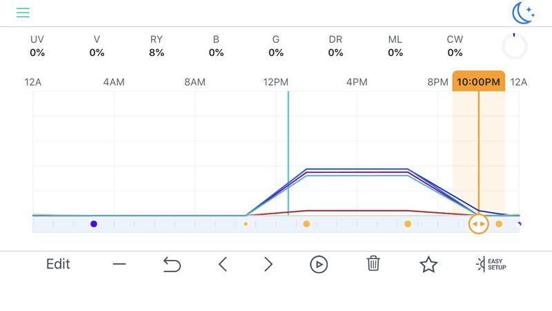Play the schedule preview

(318, 264)
